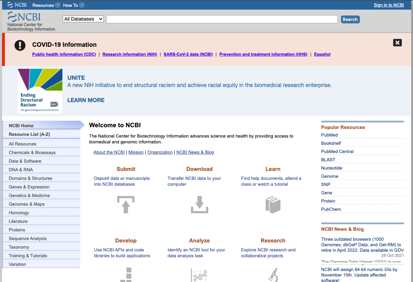Open Genes & Expression category
This screenshot has width=413, height=282.
coord(41,187)
